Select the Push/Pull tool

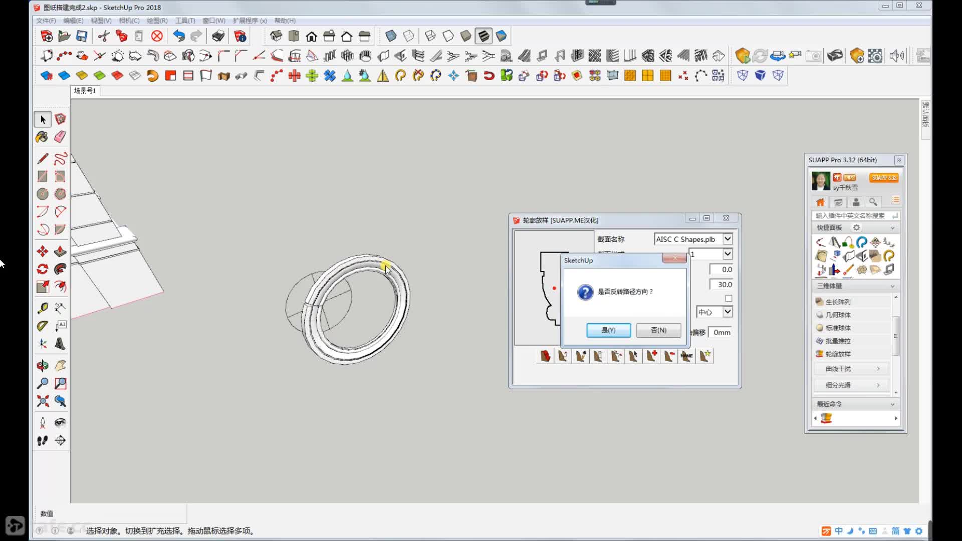60,251
